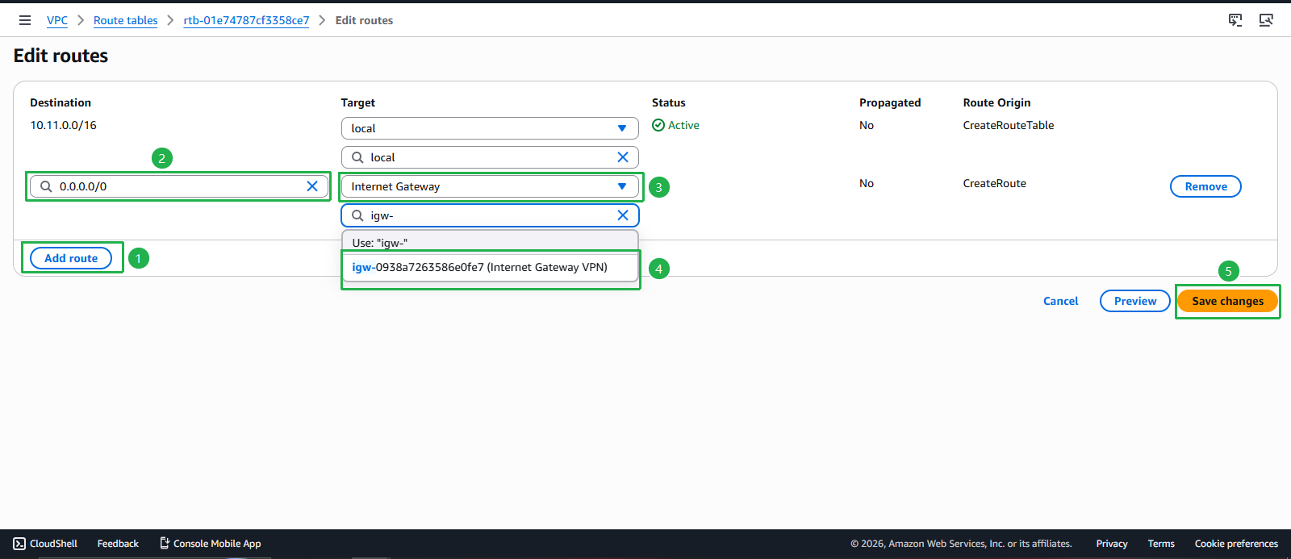Screen dimensions: 1291x559
Task: Clear the igw- target search field
Action: click(623, 215)
